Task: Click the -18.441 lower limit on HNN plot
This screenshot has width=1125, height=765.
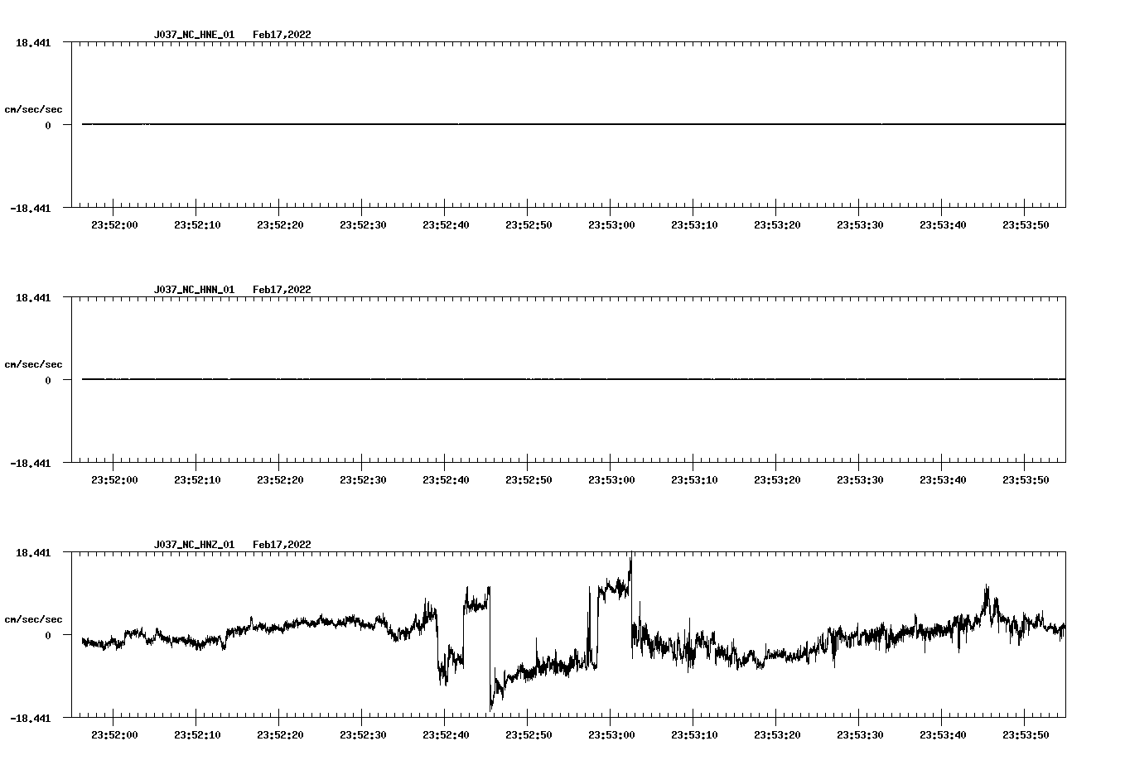Action: coord(30,464)
